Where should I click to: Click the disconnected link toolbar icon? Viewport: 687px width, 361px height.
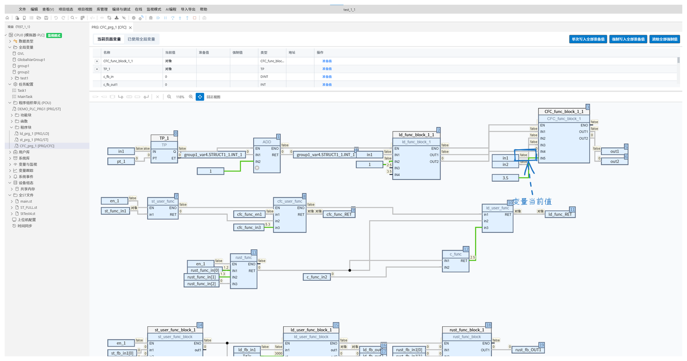[x=109, y=18]
